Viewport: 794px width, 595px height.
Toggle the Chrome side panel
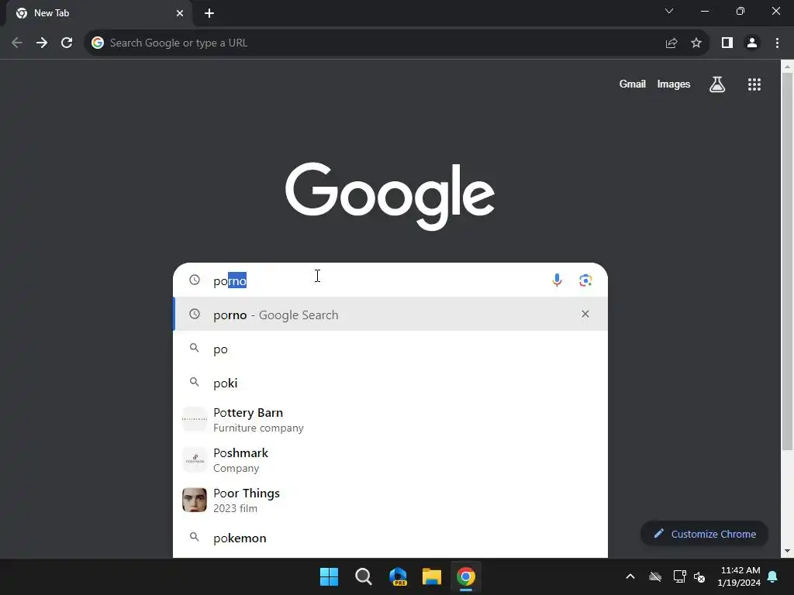[x=727, y=43]
